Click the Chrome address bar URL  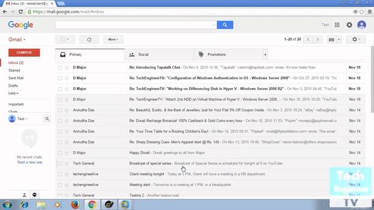68,12
